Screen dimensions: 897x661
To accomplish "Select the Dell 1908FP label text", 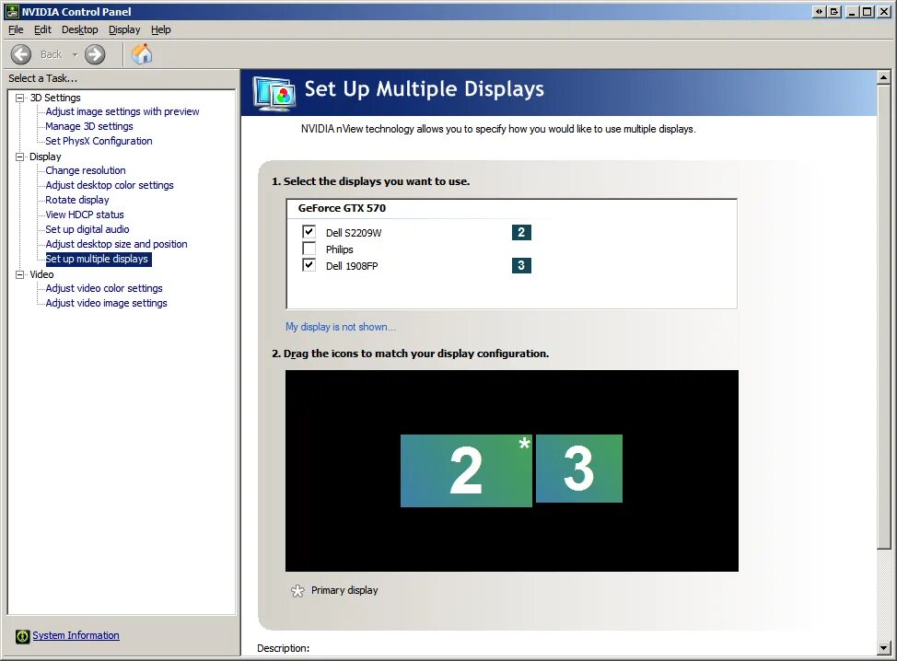I will 352,266.
